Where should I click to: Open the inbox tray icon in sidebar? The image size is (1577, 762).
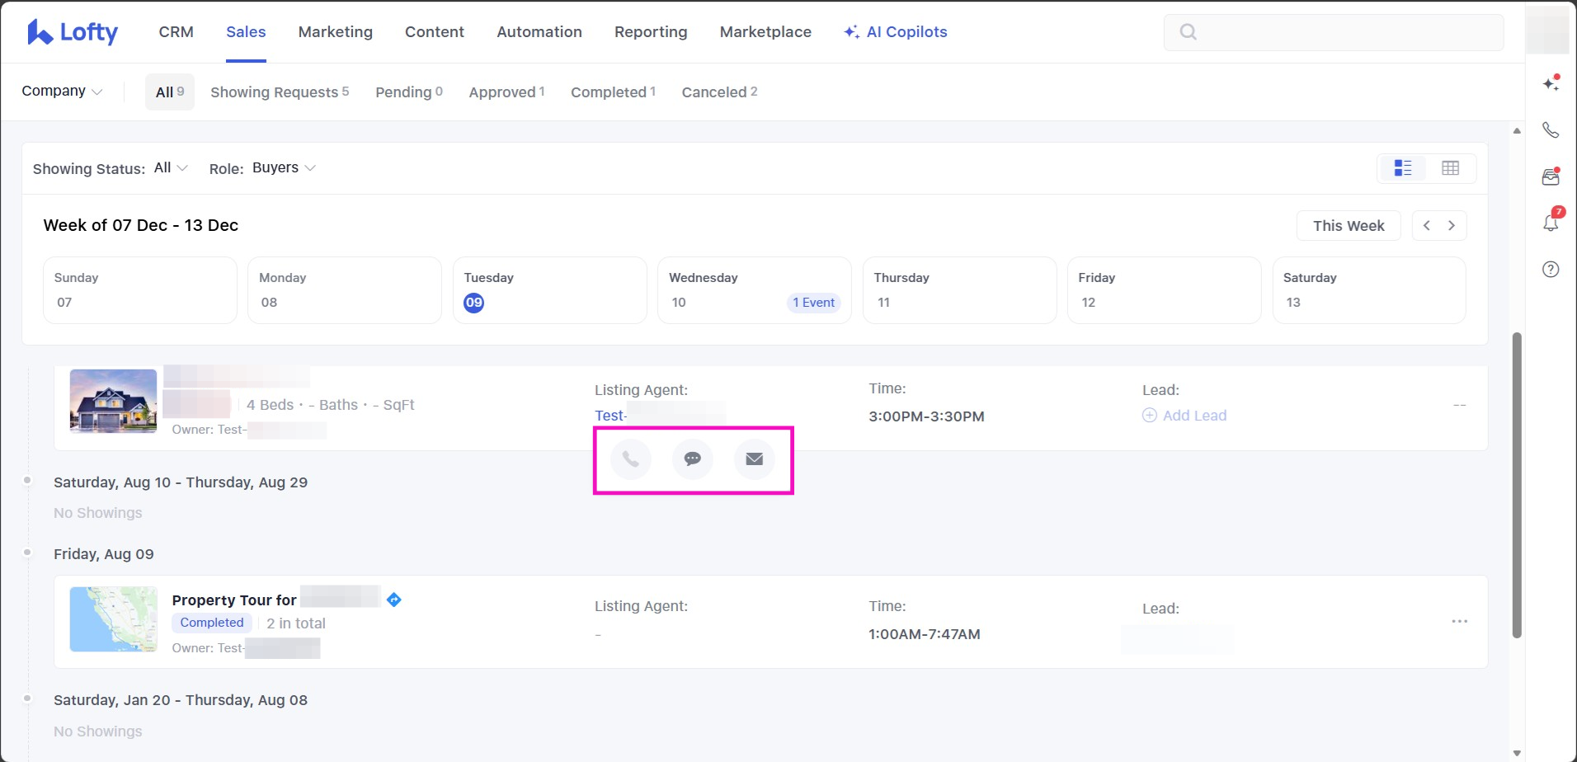click(x=1551, y=176)
